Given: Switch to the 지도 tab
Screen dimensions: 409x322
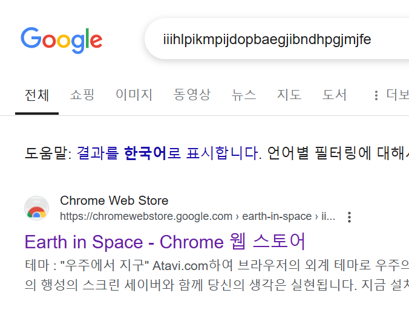Looking at the screenshot, I should point(289,94).
